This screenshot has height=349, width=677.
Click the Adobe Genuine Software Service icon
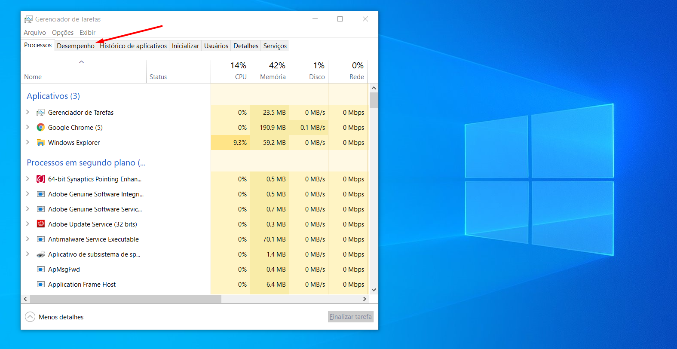[x=41, y=209]
